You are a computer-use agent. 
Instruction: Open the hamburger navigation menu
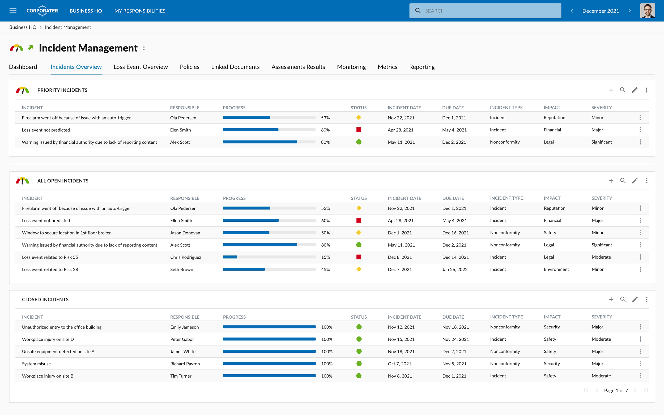click(13, 11)
